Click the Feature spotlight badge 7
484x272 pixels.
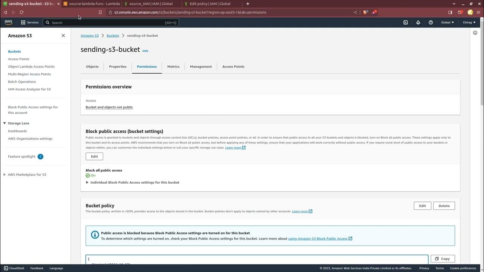(40, 156)
